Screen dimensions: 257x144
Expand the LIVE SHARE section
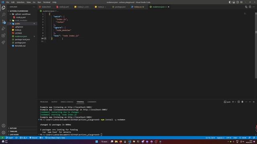click(x=22, y=134)
